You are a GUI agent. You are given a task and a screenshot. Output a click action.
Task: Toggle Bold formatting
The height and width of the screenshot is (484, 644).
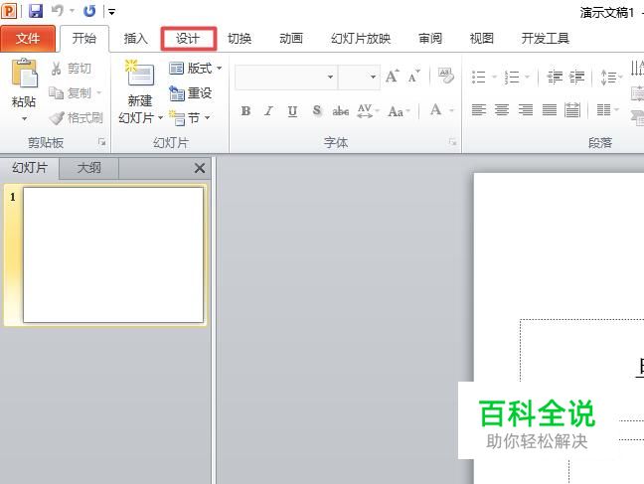point(246,111)
